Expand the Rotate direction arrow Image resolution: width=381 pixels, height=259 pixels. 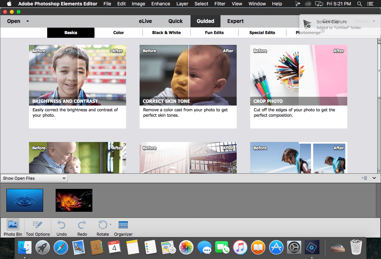coord(111,224)
